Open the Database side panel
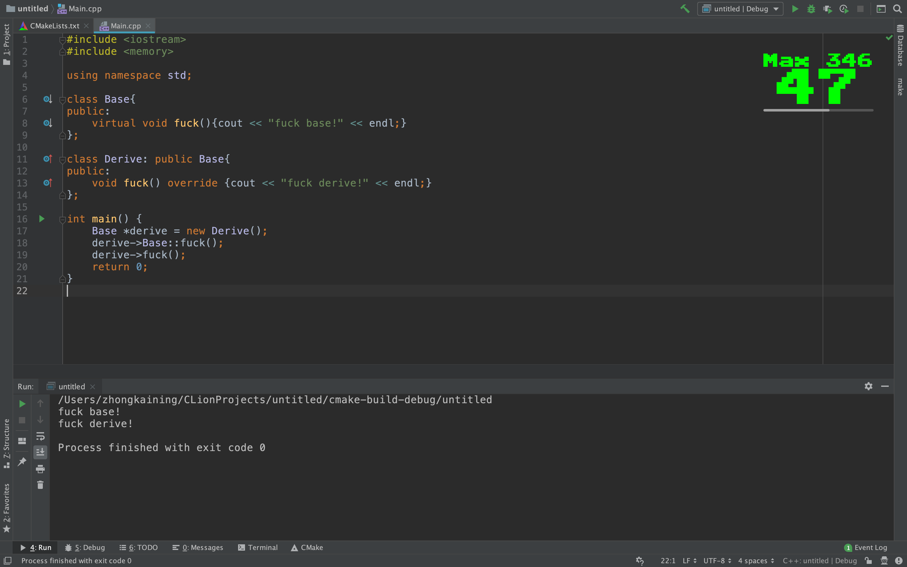Image resolution: width=907 pixels, height=567 pixels. coord(900,45)
